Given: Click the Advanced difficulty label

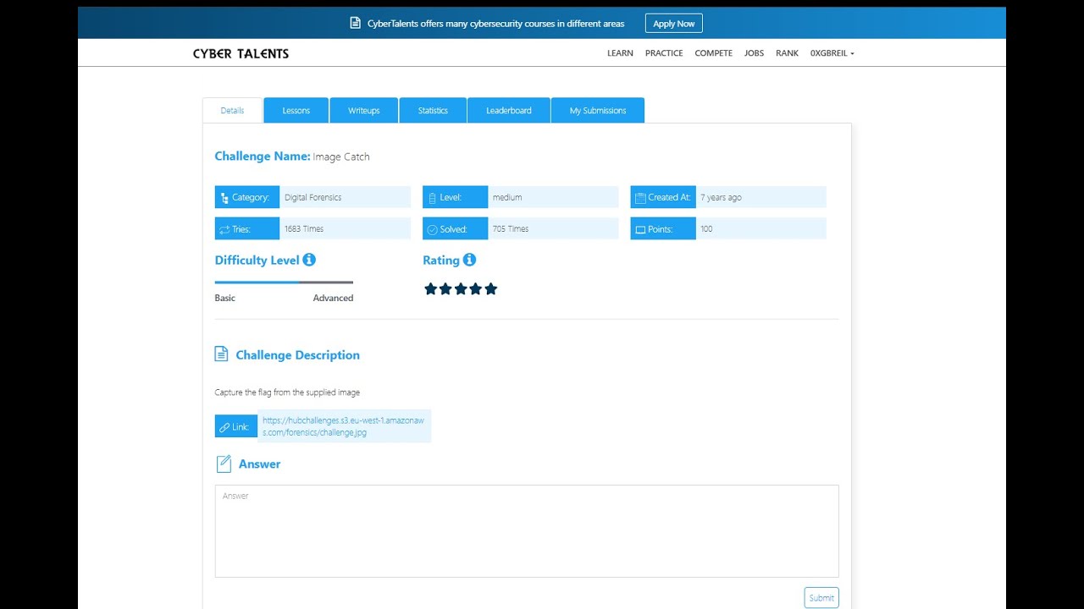Looking at the screenshot, I should [333, 298].
